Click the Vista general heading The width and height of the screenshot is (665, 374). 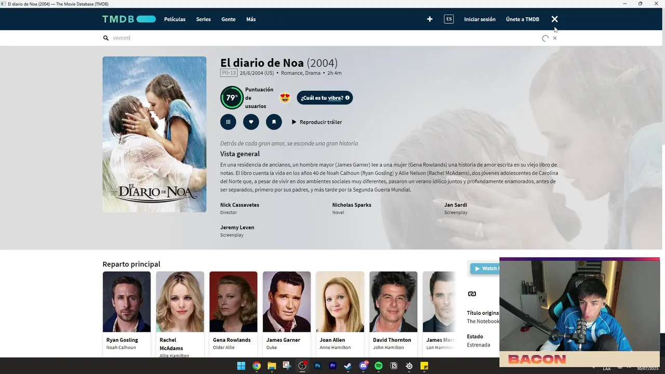(240, 154)
